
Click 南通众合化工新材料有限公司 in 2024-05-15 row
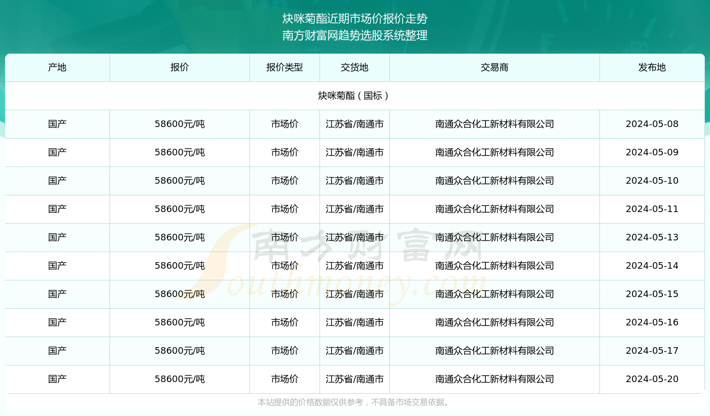click(x=494, y=294)
